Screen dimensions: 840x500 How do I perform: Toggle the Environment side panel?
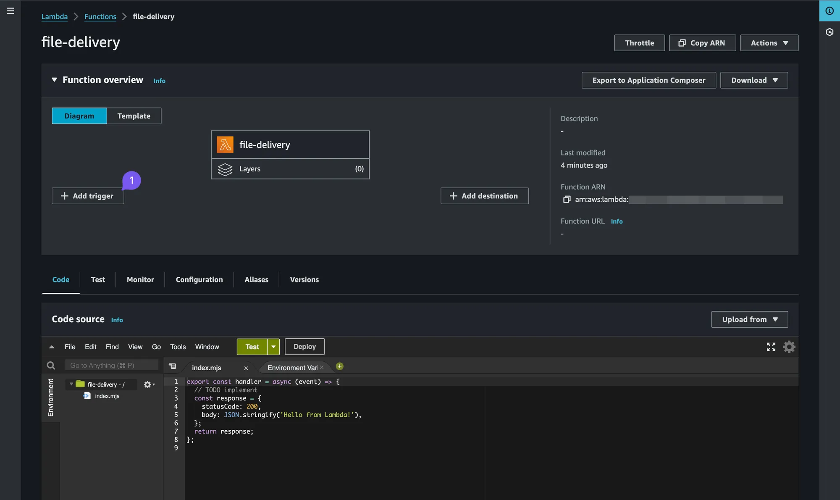(50, 397)
